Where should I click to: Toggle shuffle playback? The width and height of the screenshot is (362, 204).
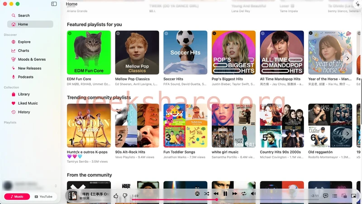tap(206, 194)
